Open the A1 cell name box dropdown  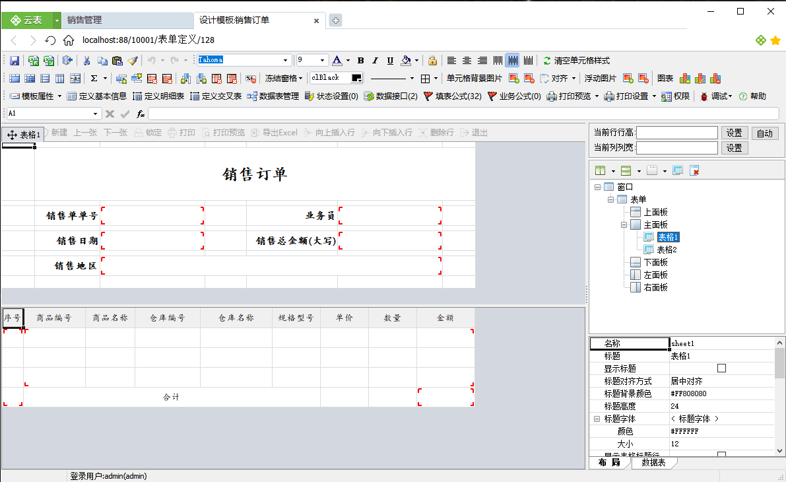95,114
